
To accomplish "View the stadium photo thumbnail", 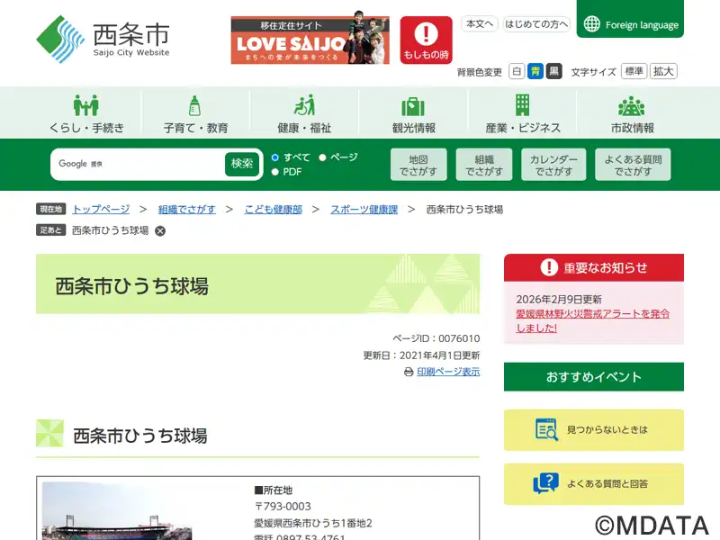I will [x=117, y=511].
